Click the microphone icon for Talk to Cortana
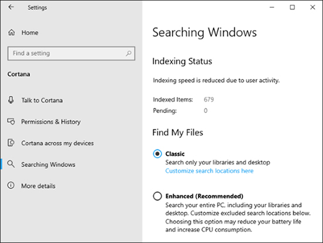The height and width of the screenshot is (243, 323). click(11, 100)
